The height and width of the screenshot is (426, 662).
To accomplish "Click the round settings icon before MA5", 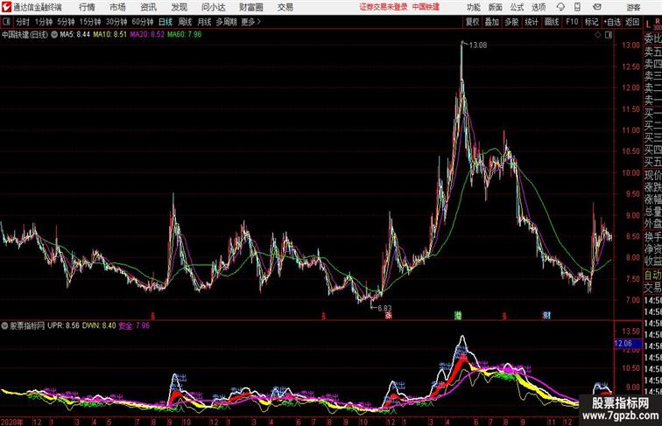I will [54, 35].
